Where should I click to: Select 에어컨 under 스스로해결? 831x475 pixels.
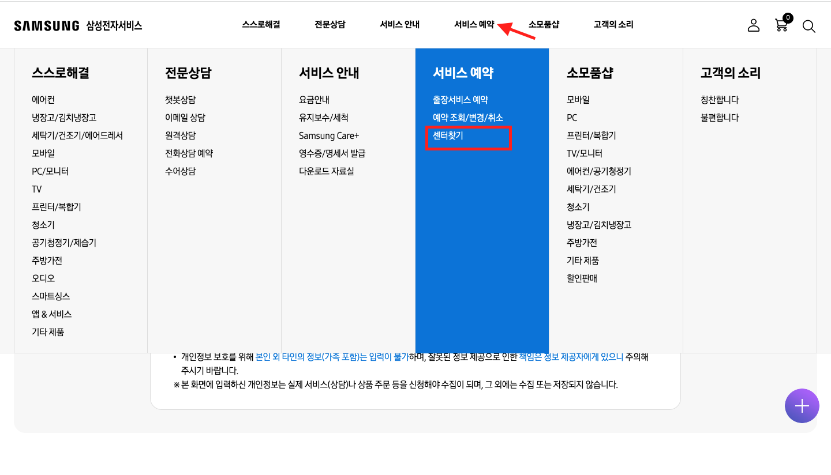click(x=44, y=99)
